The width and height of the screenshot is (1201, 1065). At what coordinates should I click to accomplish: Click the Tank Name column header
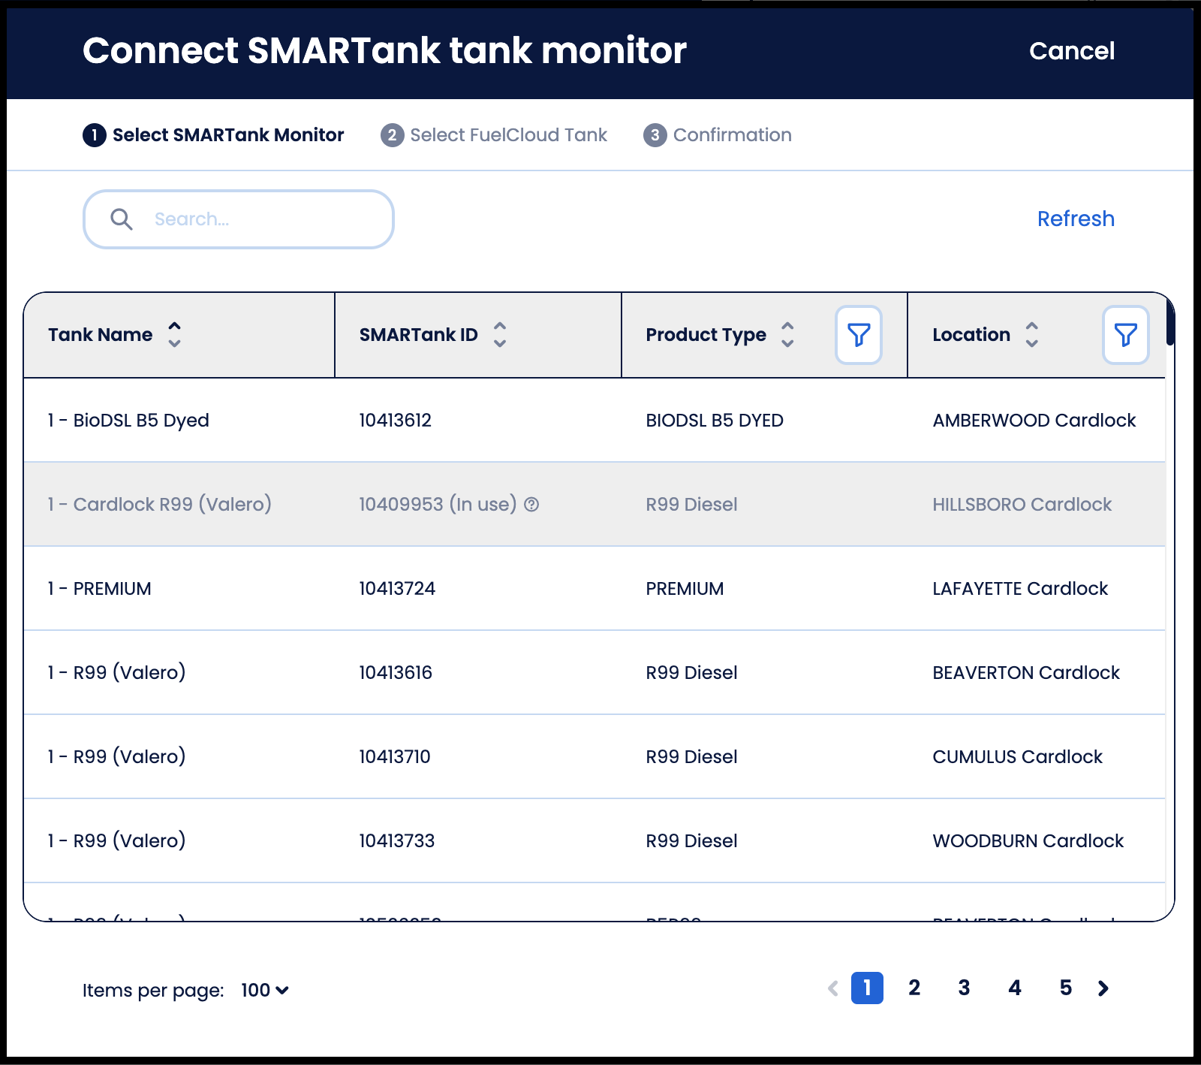coord(179,335)
